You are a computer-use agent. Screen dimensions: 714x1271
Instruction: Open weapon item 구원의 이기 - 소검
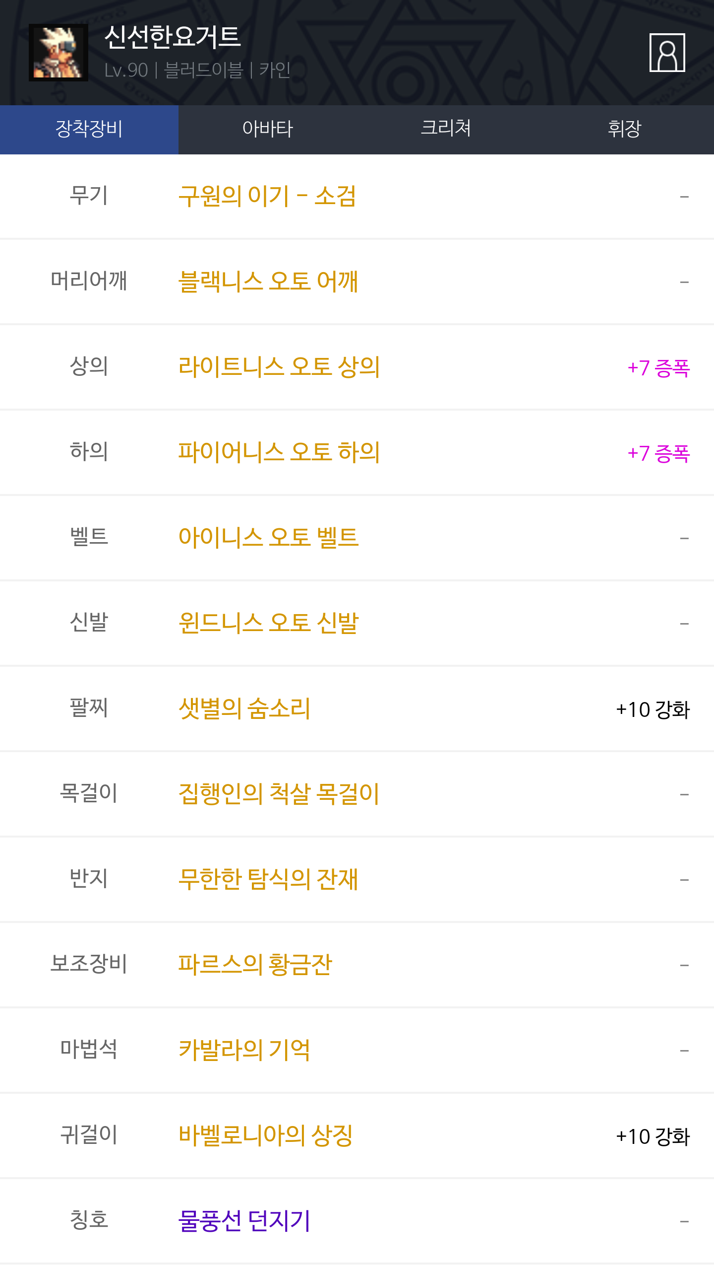point(267,196)
